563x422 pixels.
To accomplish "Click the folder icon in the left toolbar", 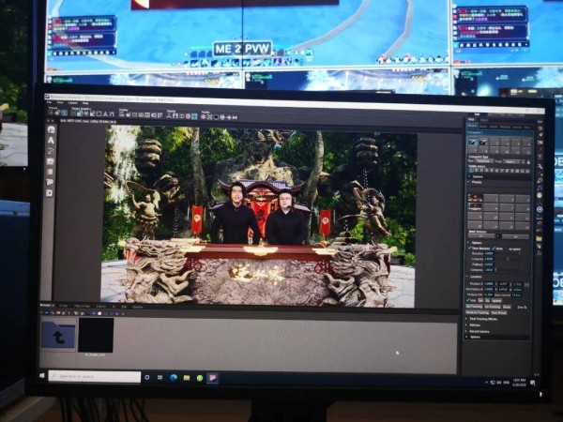I will (51, 161).
